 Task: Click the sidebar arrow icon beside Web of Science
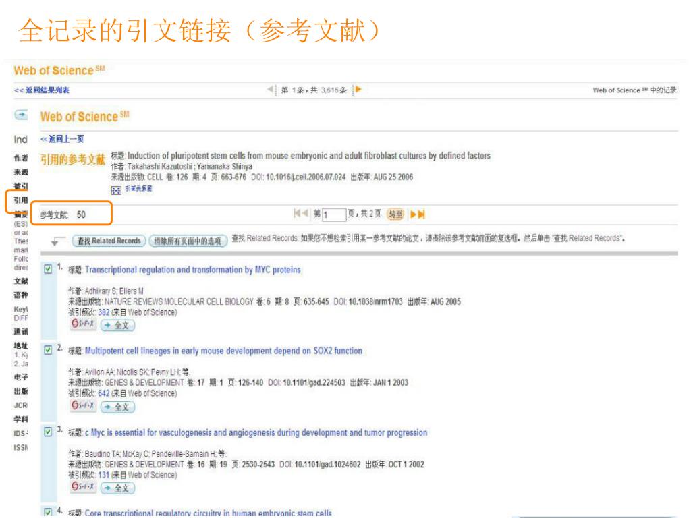coord(21,115)
